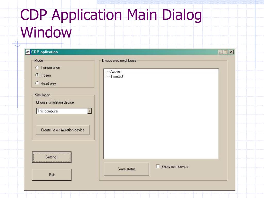Viewport: 264px width, 198px height.
Task: Click the 'Mode' group label
Action: (x=39, y=60)
